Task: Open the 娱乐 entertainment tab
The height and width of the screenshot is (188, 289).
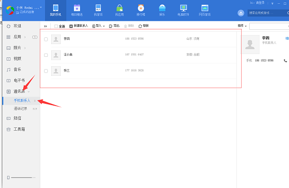Action: click(x=162, y=10)
